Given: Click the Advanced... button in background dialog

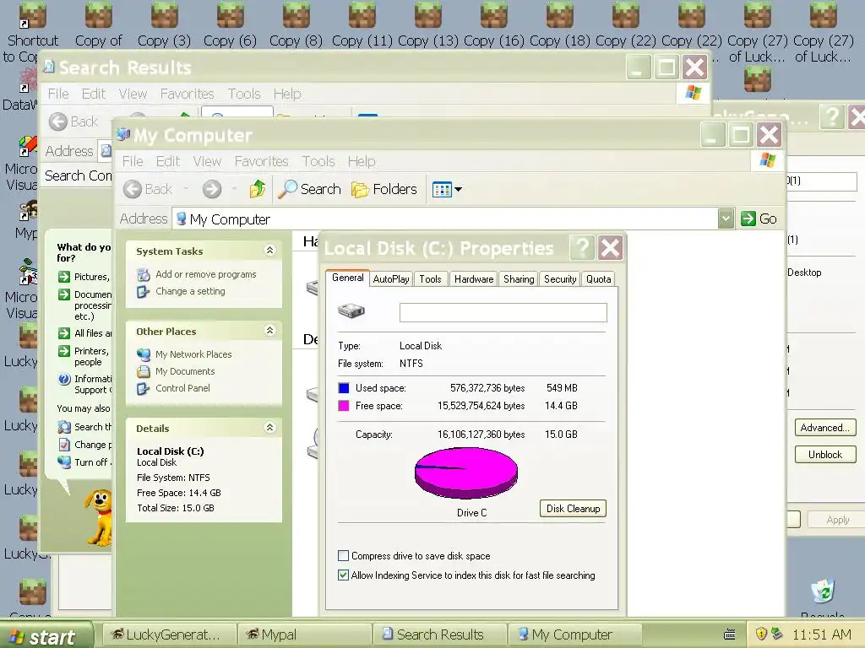Looking at the screenshot, I should [x=825, y=428].
